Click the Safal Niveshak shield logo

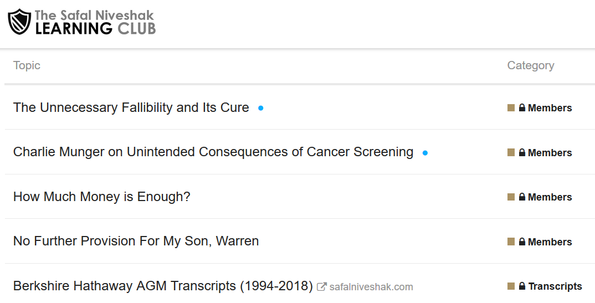tap(19, 22)
